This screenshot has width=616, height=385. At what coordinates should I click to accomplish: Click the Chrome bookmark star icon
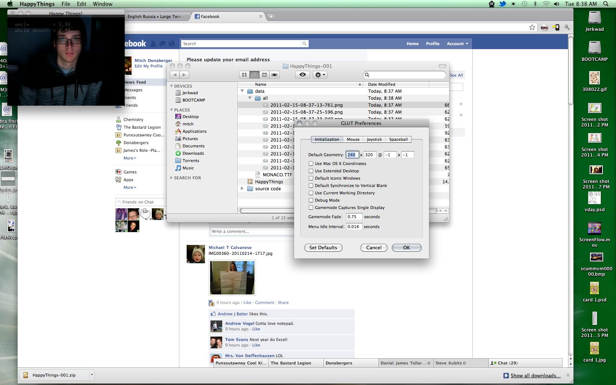point(532,27)
